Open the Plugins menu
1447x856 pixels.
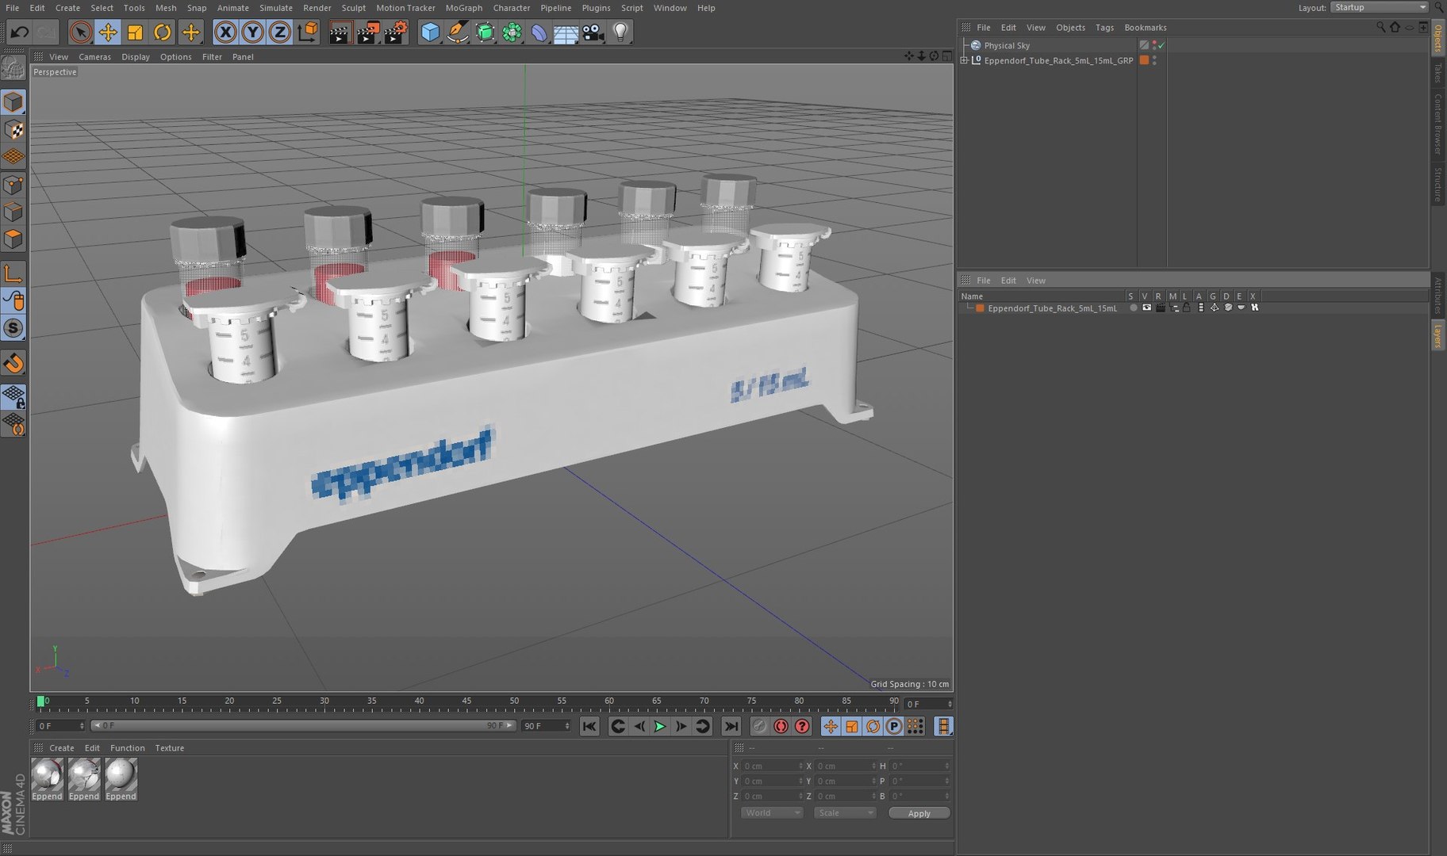click(596, 8)
